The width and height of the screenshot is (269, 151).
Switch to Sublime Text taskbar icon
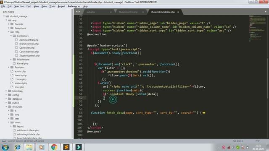click(66, 147)
